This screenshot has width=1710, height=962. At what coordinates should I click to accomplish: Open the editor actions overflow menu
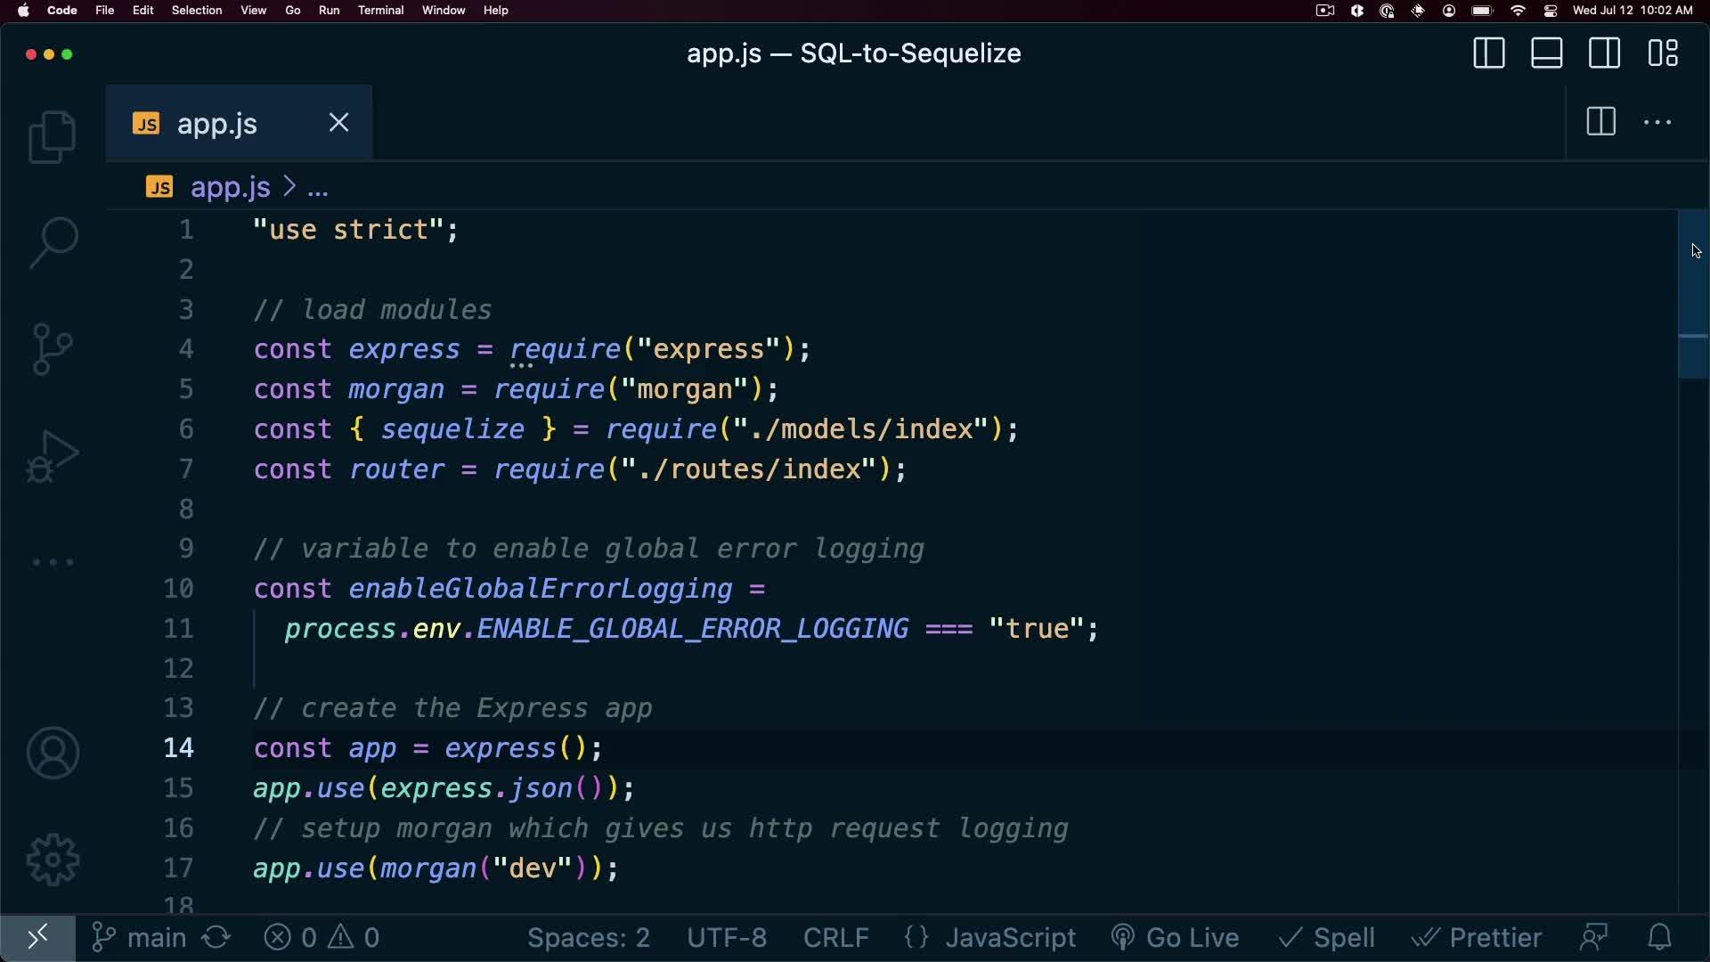[1657, 122]
